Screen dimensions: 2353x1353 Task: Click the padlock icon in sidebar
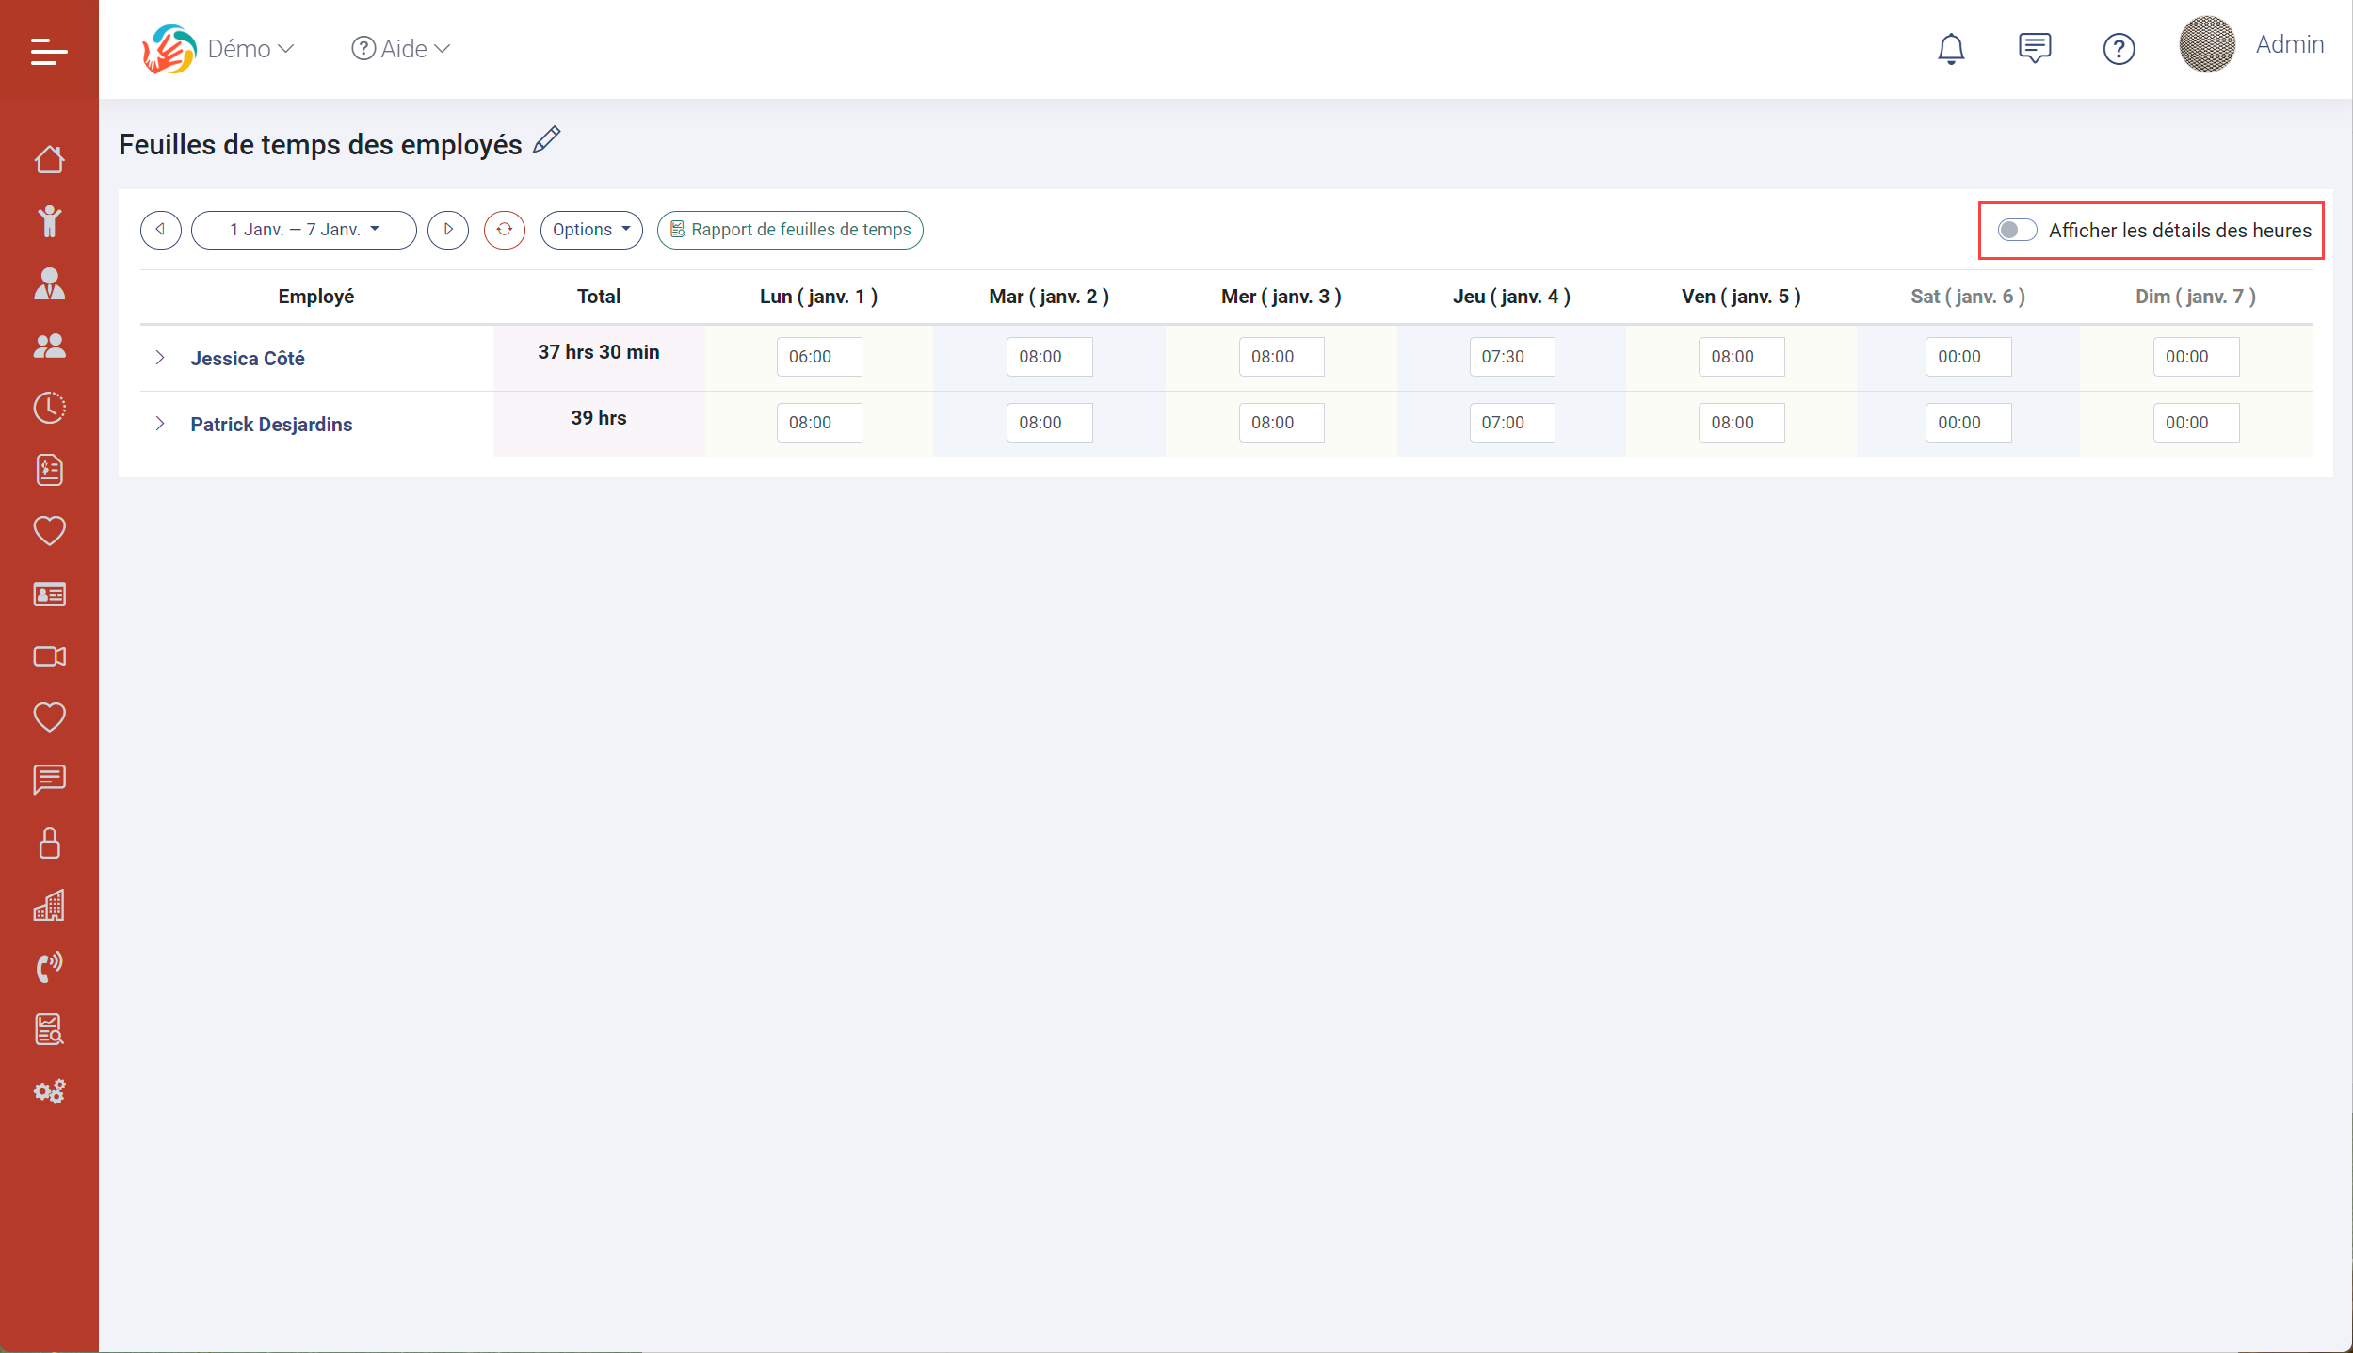(49, 843)
